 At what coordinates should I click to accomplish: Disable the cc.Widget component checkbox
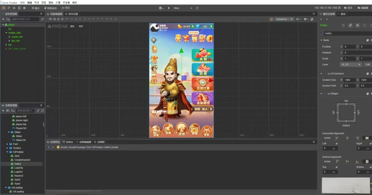[x=325, y=94]
